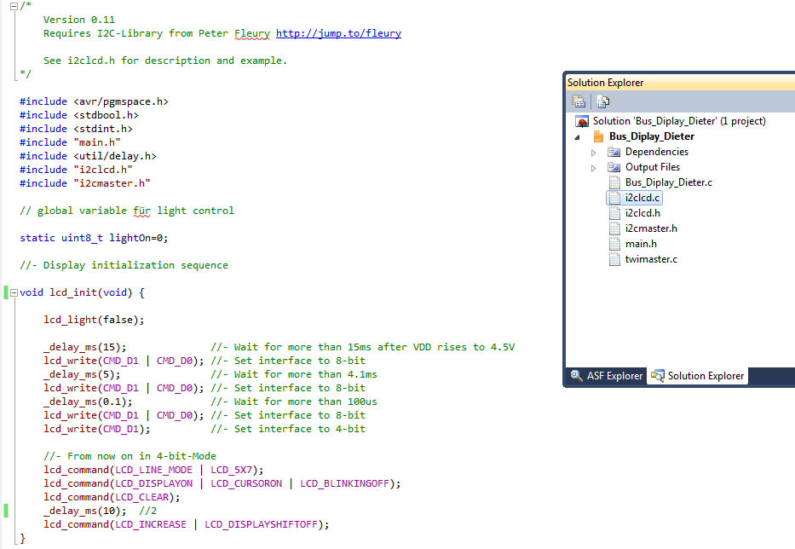The height and width of the screenshot is (549, 795).
Task: Click the '#include "i2clcd.h"' line
Action: point(76,170)
